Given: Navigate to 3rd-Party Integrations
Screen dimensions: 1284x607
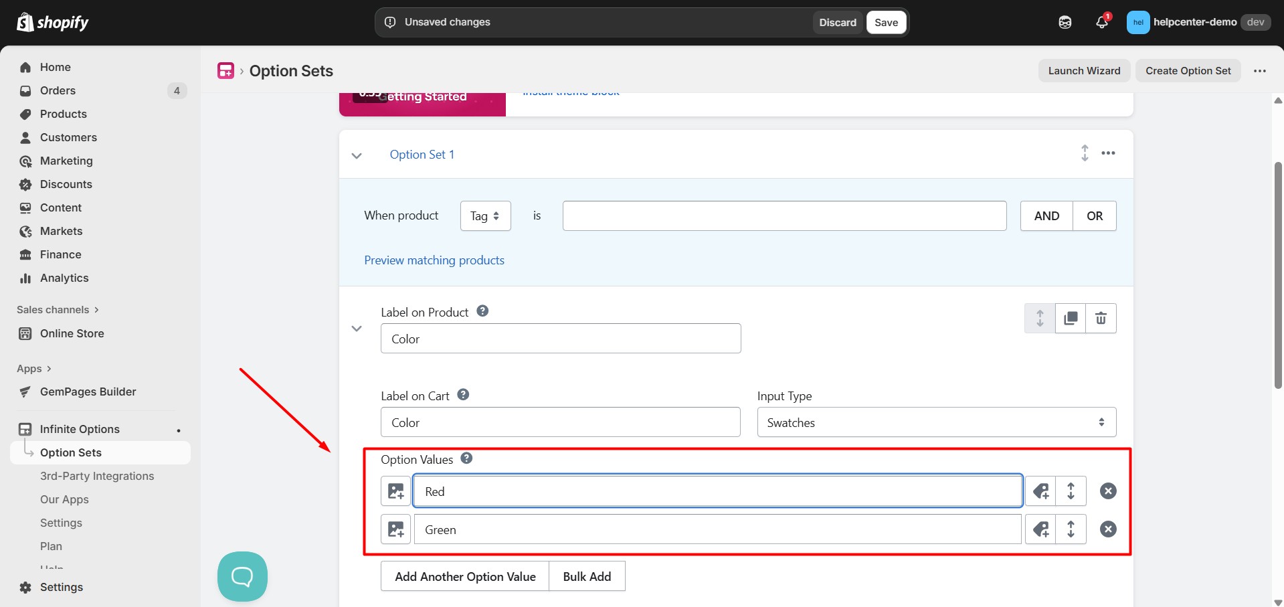Looking at the screenshot, I should point(97,476).
